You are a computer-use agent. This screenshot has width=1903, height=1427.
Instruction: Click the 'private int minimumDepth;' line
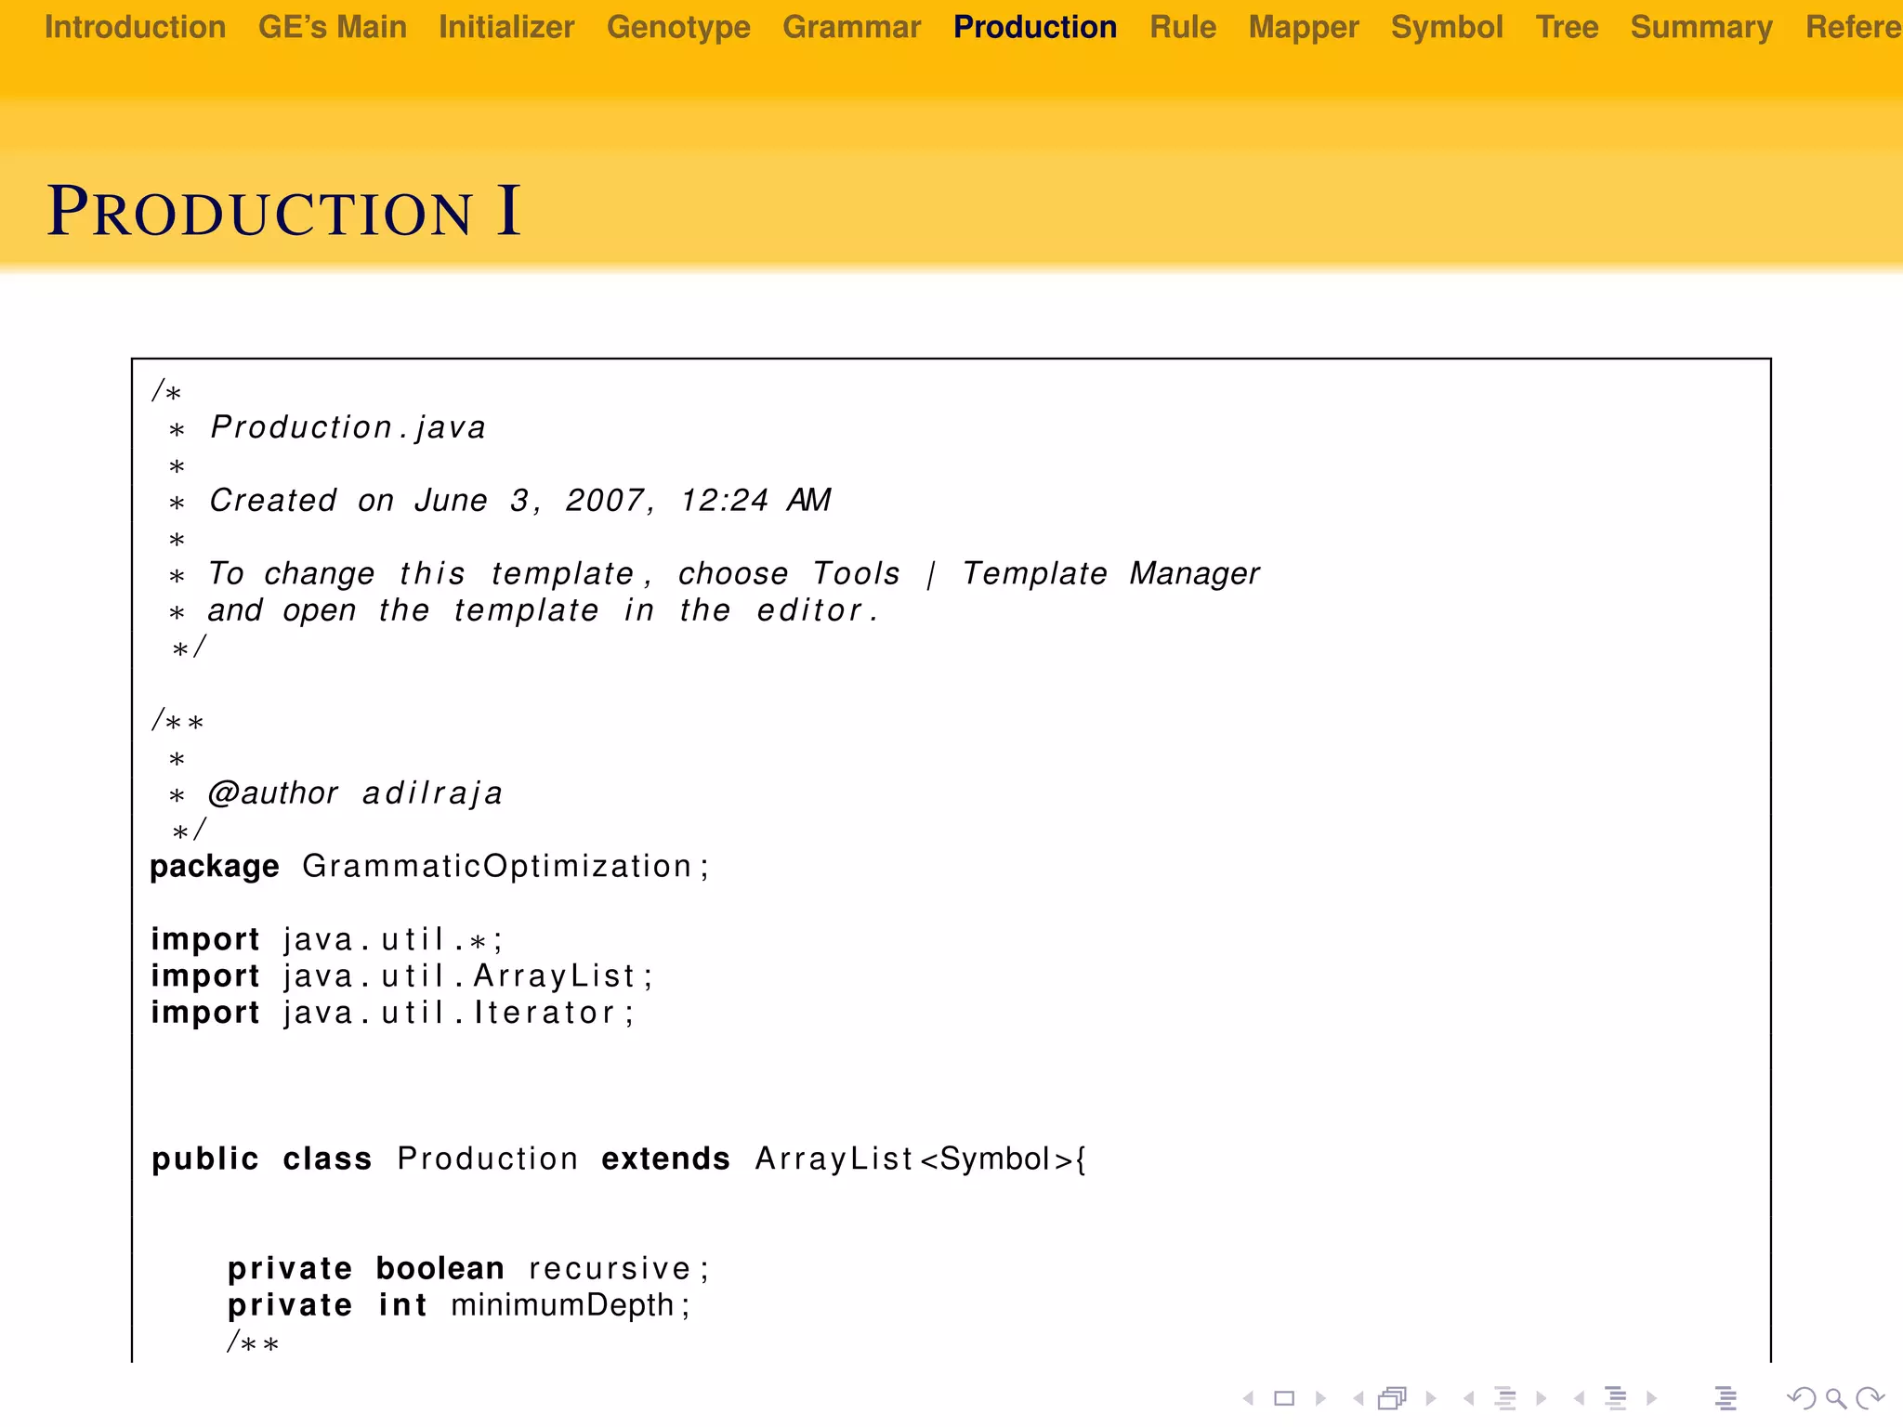(x=459, y=1304)
